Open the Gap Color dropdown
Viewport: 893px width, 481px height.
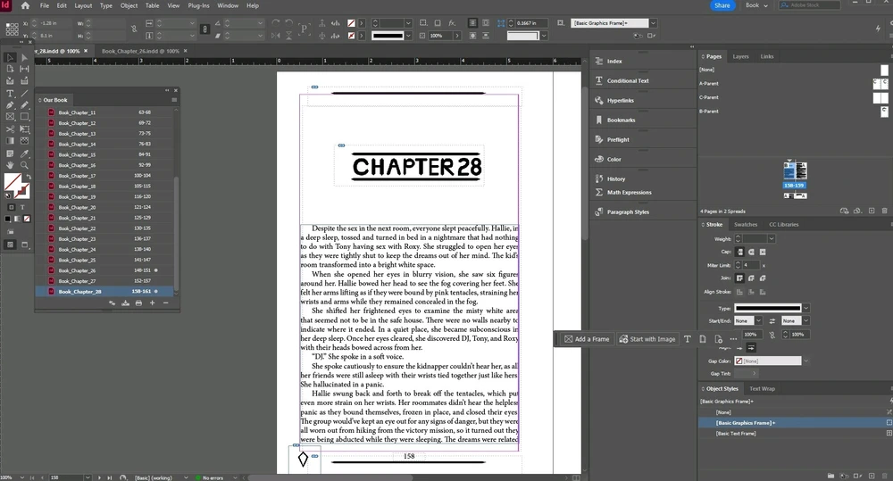tap(805, 361)
